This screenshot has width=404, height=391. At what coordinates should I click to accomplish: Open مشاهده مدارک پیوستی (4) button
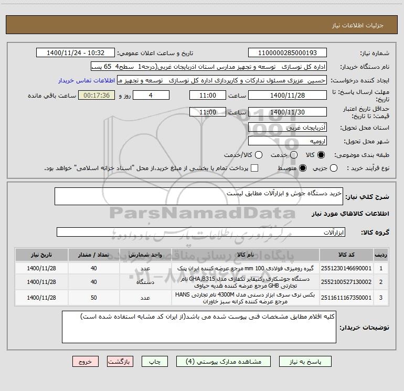pyautogui.click(x=224, y=362)
